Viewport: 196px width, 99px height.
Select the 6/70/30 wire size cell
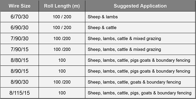20,17
